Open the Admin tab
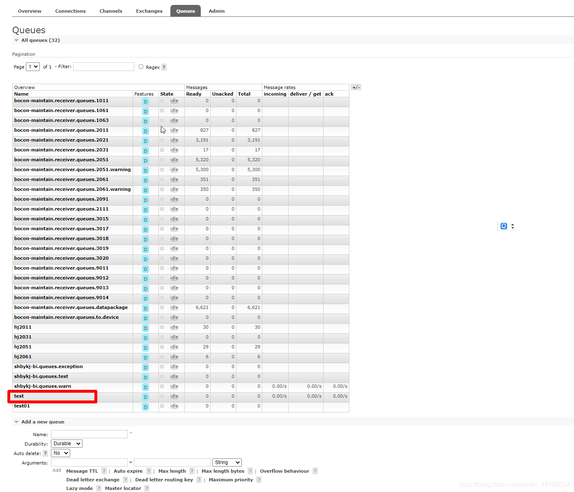The width and height of the screenshot is (574, 492). [x=216, y=11]
